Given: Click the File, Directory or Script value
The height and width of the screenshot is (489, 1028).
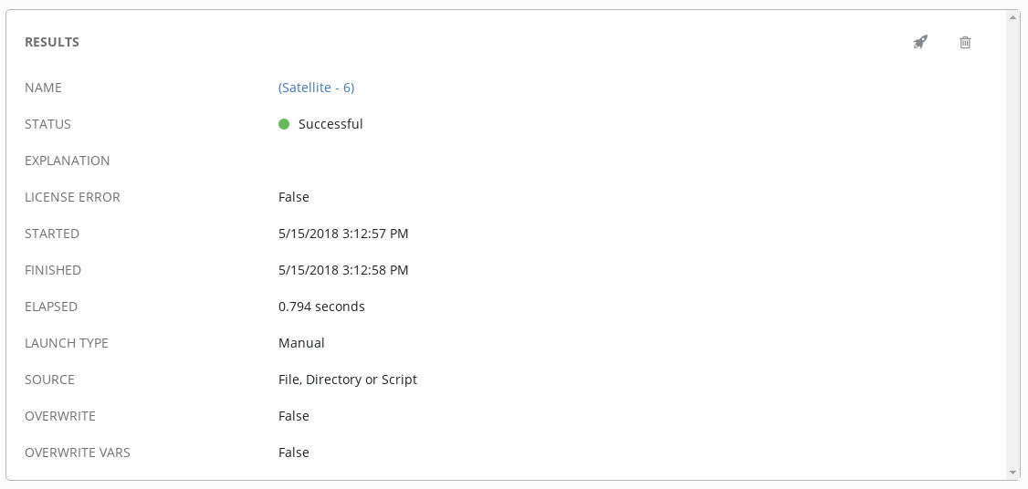Looking at the screenshot, I should pyautogui.click(x=348, y=380).
